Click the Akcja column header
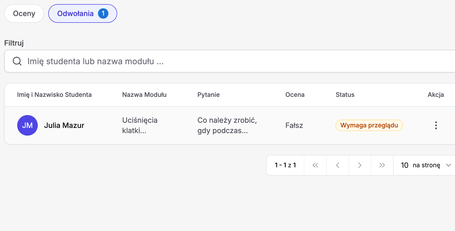 pyautogui.click(x=436, y=95)
